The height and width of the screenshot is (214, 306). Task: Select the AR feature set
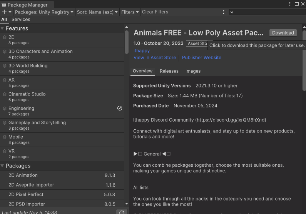tap(62, 83)
